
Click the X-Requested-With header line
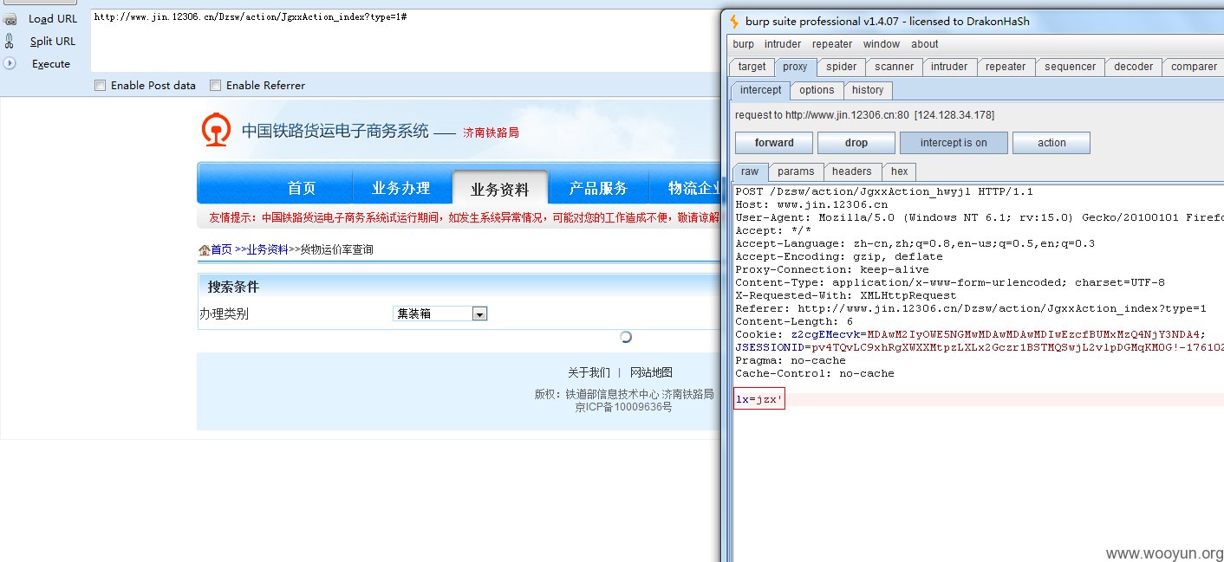point(846,295)
